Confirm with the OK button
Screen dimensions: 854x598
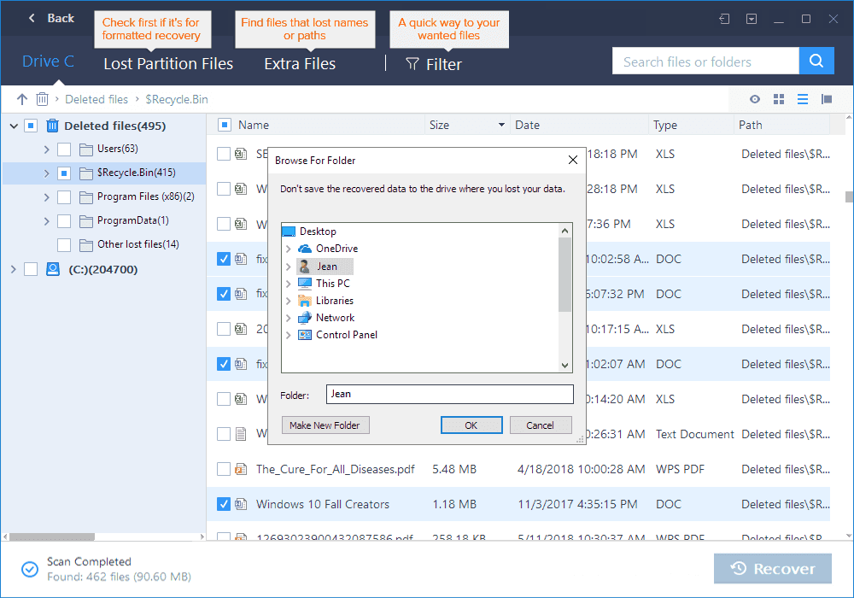click(471, 425)
